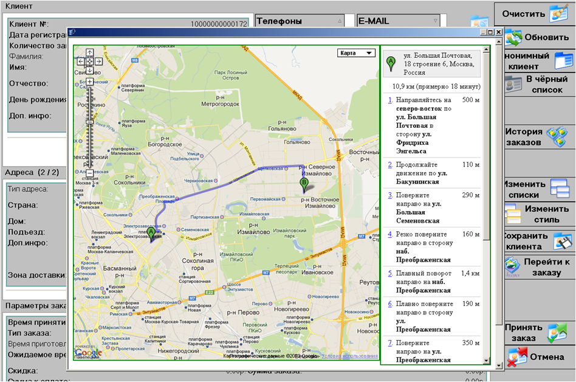Click the Отмена button
The image size is (576, 382).
click(540, 356)
